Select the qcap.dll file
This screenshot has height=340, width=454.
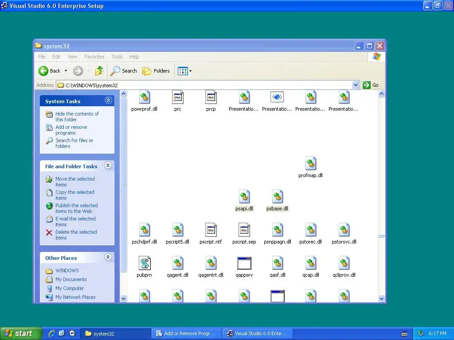pyautogui.click(x=311, y=267)
